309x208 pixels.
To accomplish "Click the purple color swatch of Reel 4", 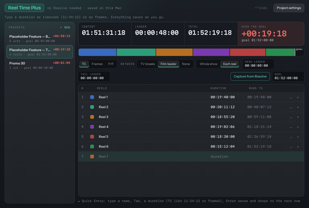I will pyautogui.click(x=92, y=127).
